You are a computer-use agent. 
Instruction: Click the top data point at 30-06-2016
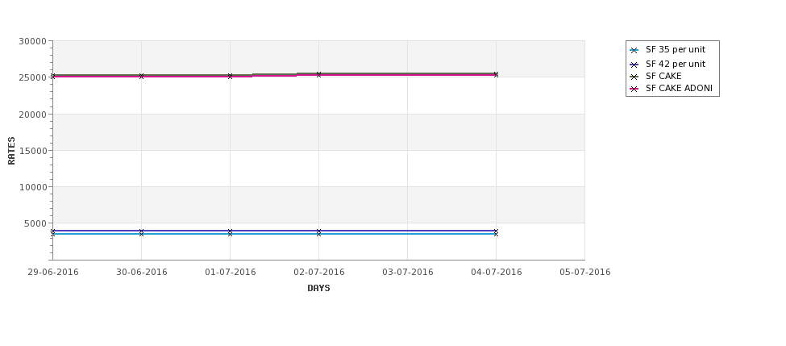(141, 77)
